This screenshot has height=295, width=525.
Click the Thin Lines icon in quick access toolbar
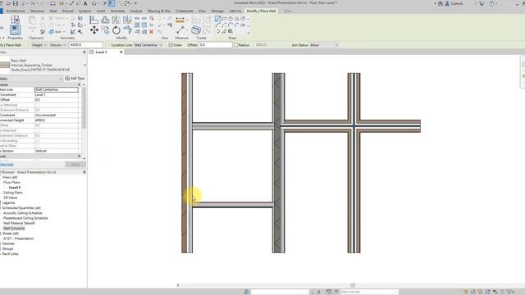click(112, 3)
